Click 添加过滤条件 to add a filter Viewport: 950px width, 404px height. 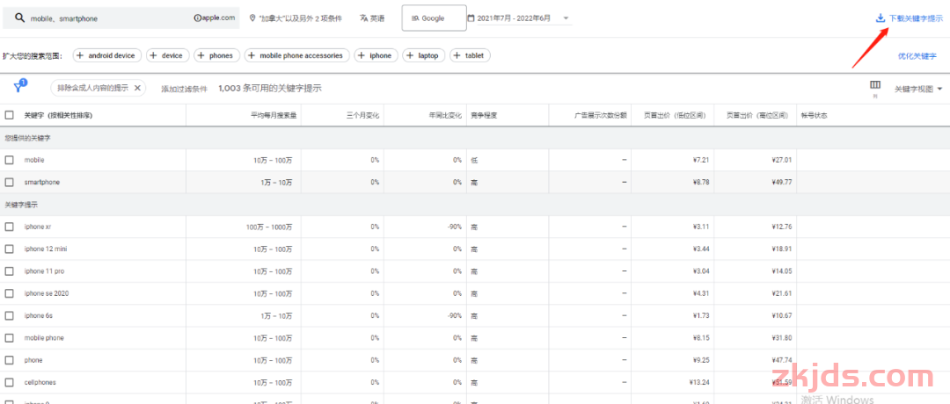click(x=184, y=89)
